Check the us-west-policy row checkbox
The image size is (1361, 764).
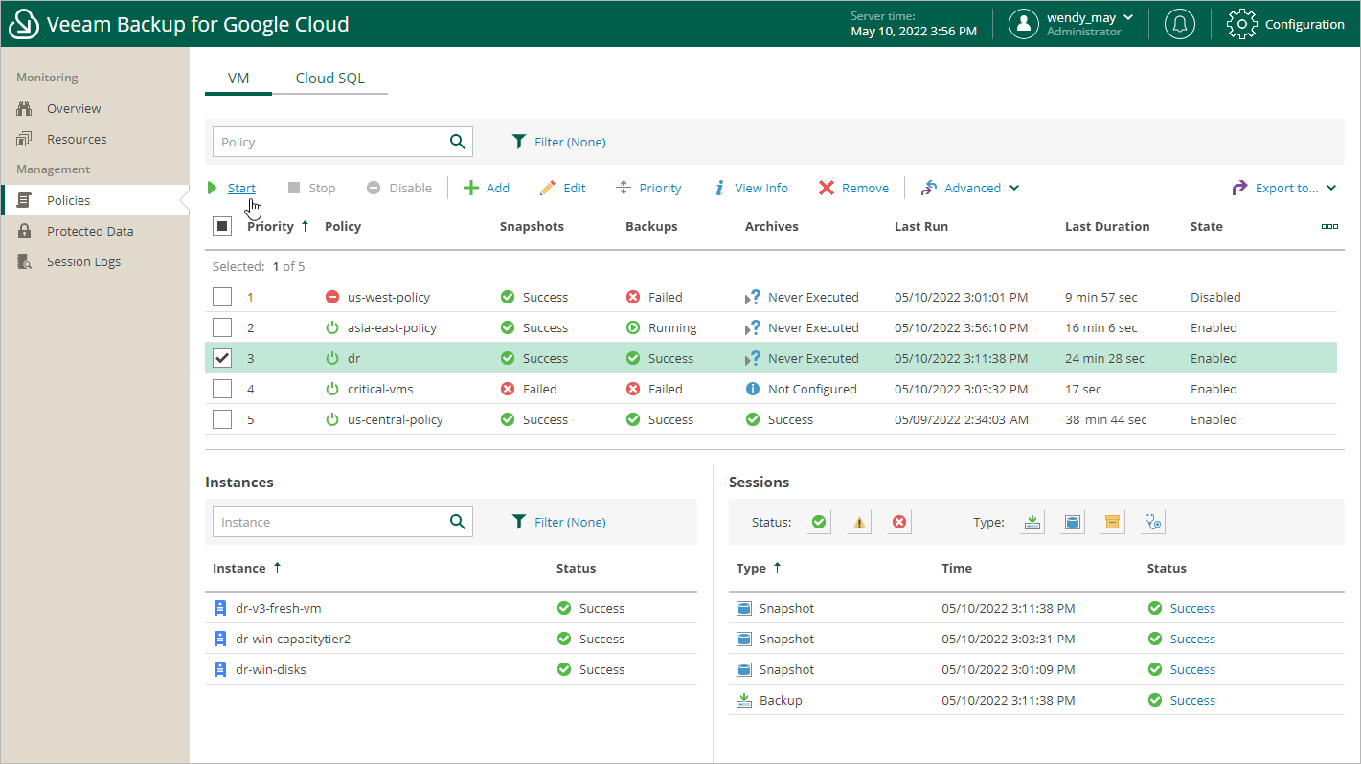click(222, 297)
